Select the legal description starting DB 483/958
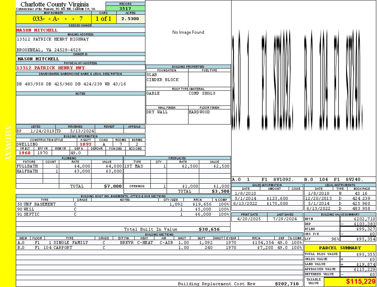The width and height of the screenshot is (377, 287). tap(71, 84)
